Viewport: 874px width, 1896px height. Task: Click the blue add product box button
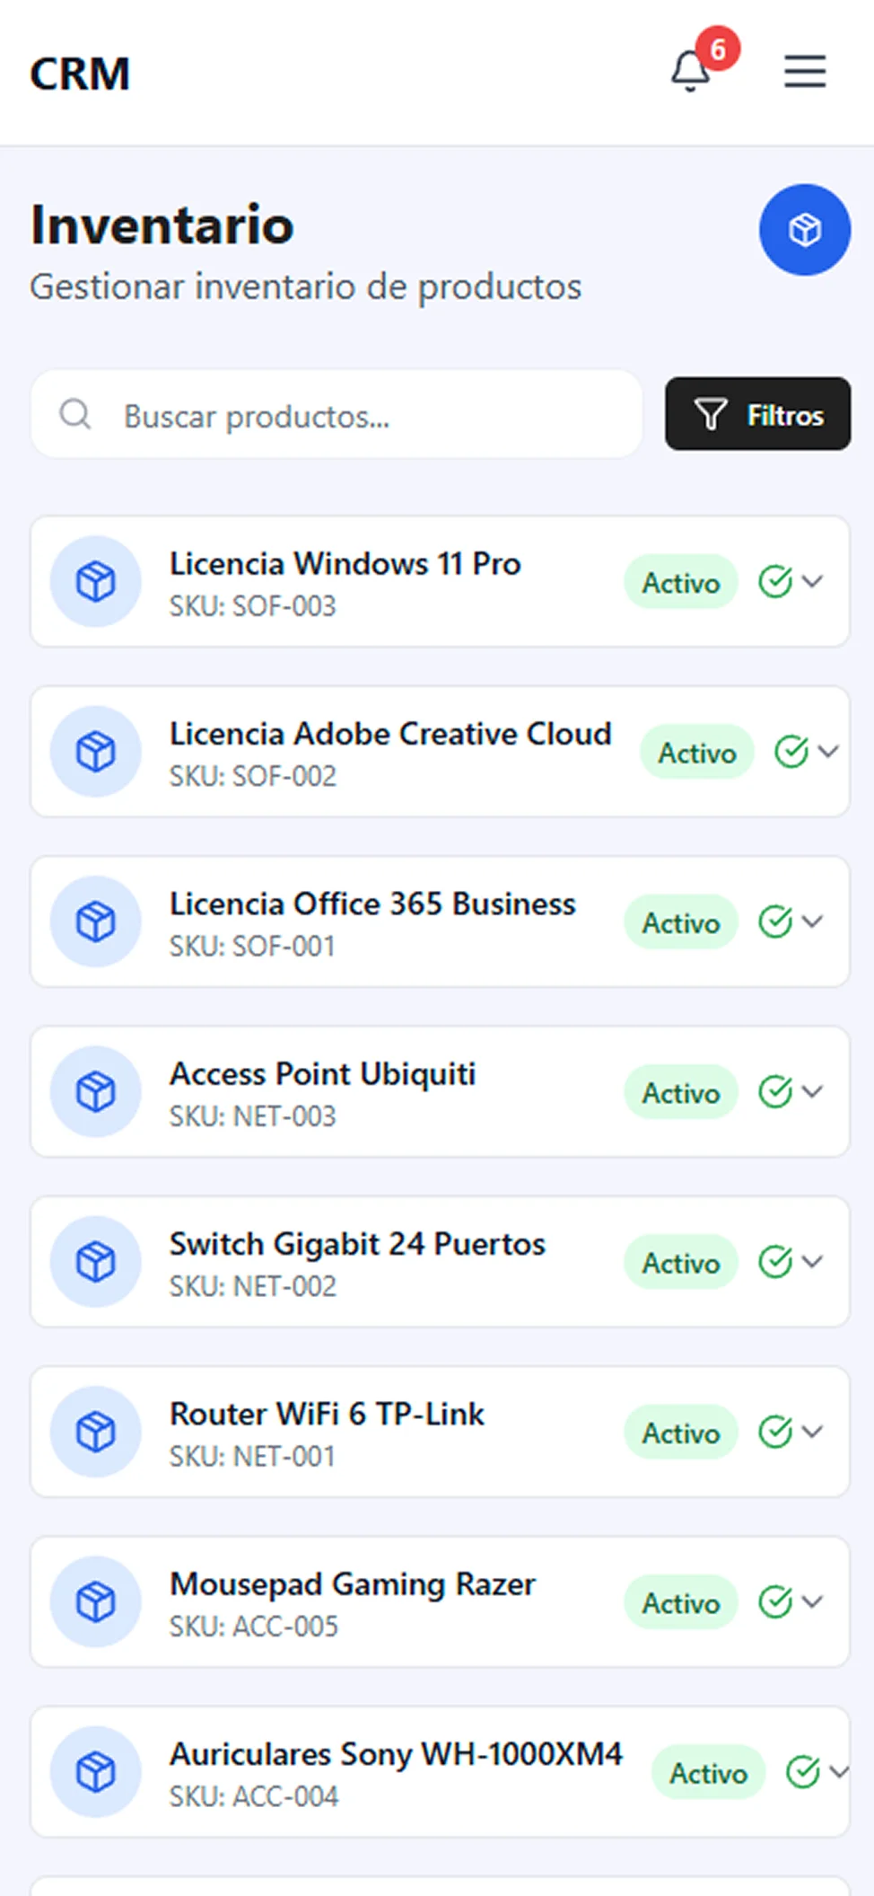[x=804, y=230]
